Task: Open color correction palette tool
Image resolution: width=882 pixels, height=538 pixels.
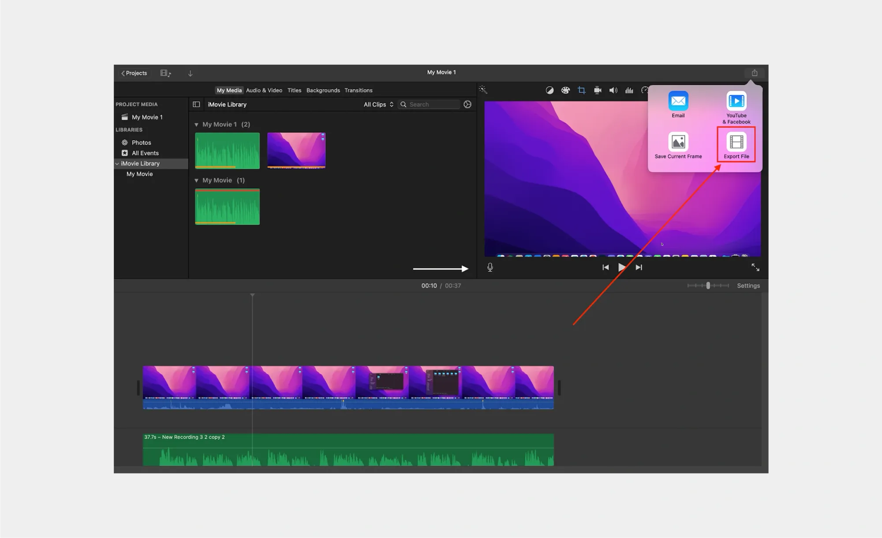Action: (565, 90)
